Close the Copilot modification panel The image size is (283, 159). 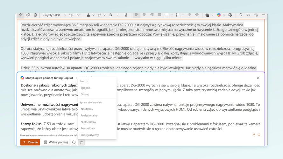point(258,78)
